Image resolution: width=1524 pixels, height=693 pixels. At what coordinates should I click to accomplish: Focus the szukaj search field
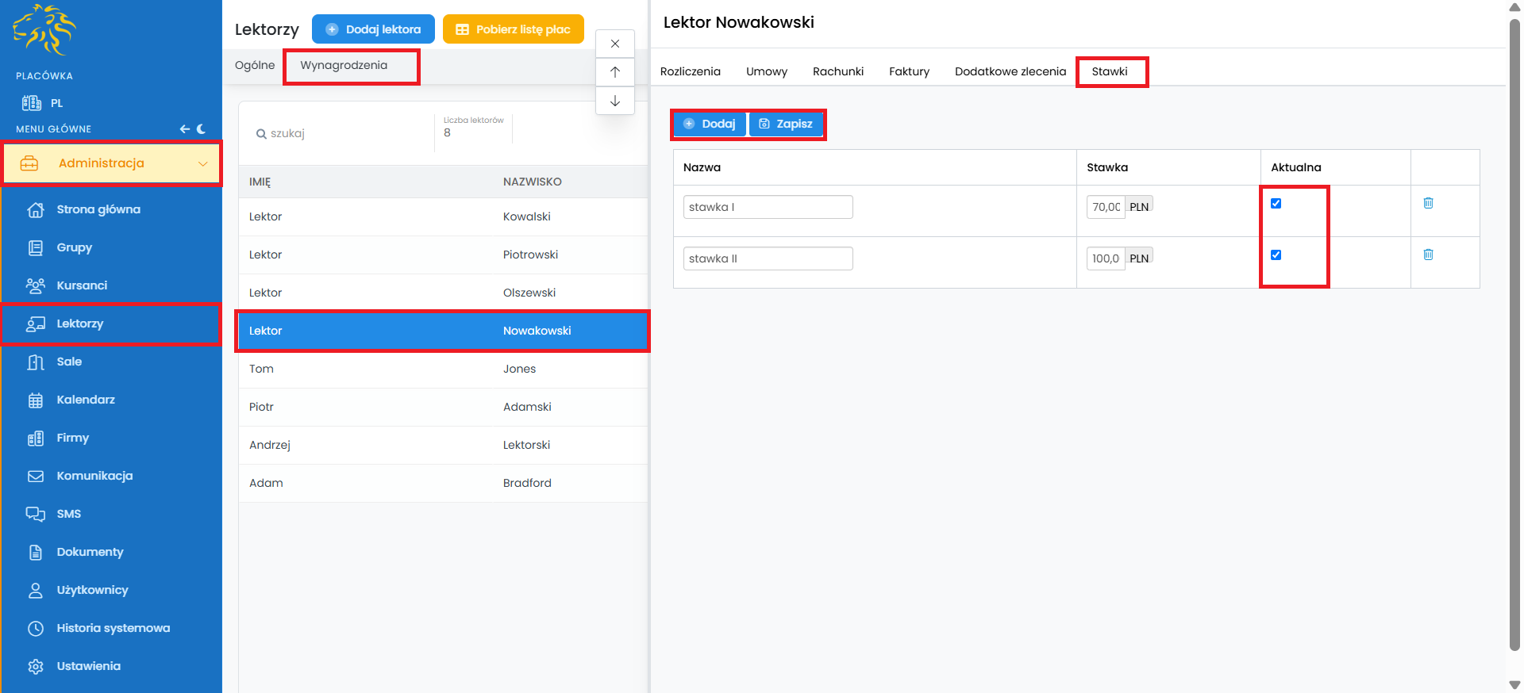(x=341, y=133)
